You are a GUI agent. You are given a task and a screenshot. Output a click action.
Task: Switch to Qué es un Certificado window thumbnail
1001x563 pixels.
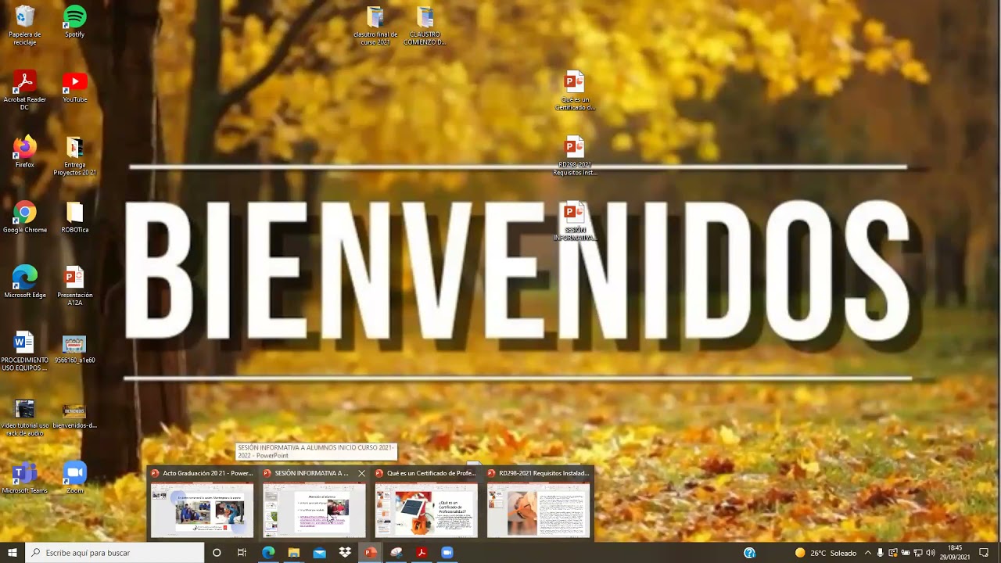(x=426, y=502)
